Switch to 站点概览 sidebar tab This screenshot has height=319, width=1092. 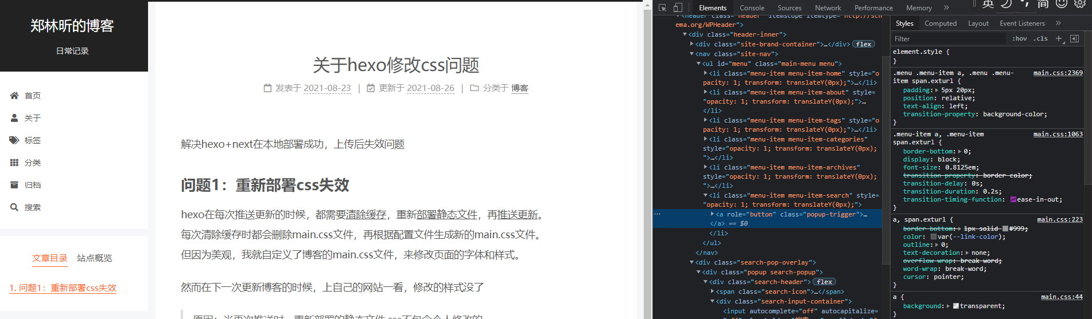[x=95, y=258]
